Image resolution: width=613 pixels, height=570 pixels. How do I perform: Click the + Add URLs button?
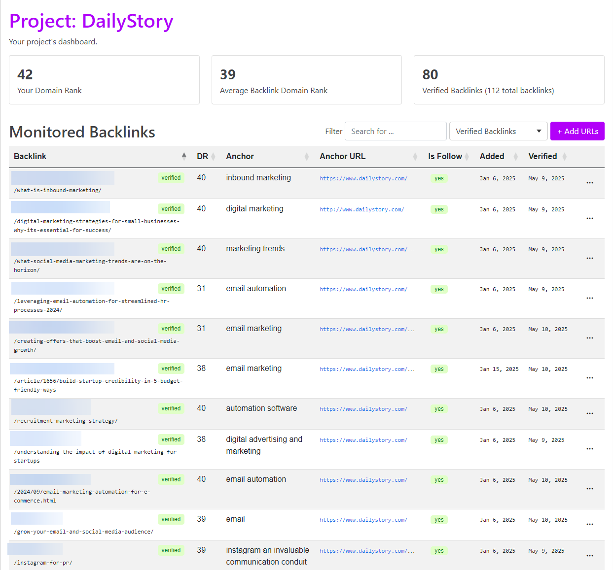(577, 131)
